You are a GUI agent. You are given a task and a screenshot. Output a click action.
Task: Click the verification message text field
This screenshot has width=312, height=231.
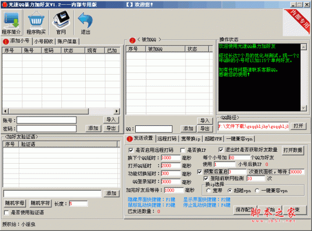point(53,194)
